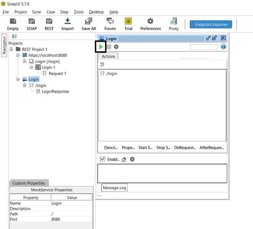Screen dimensions: 253x229
Task: Select REST Project 1 in tree
Action: [34, 49]
